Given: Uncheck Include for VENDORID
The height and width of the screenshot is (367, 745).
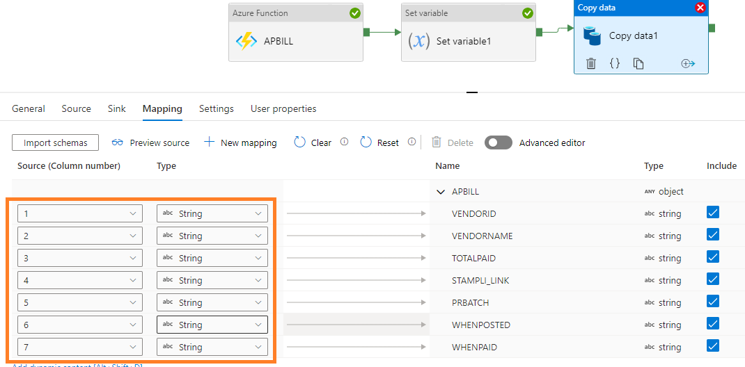Looking at the screenshot, I should coord(713,212).
